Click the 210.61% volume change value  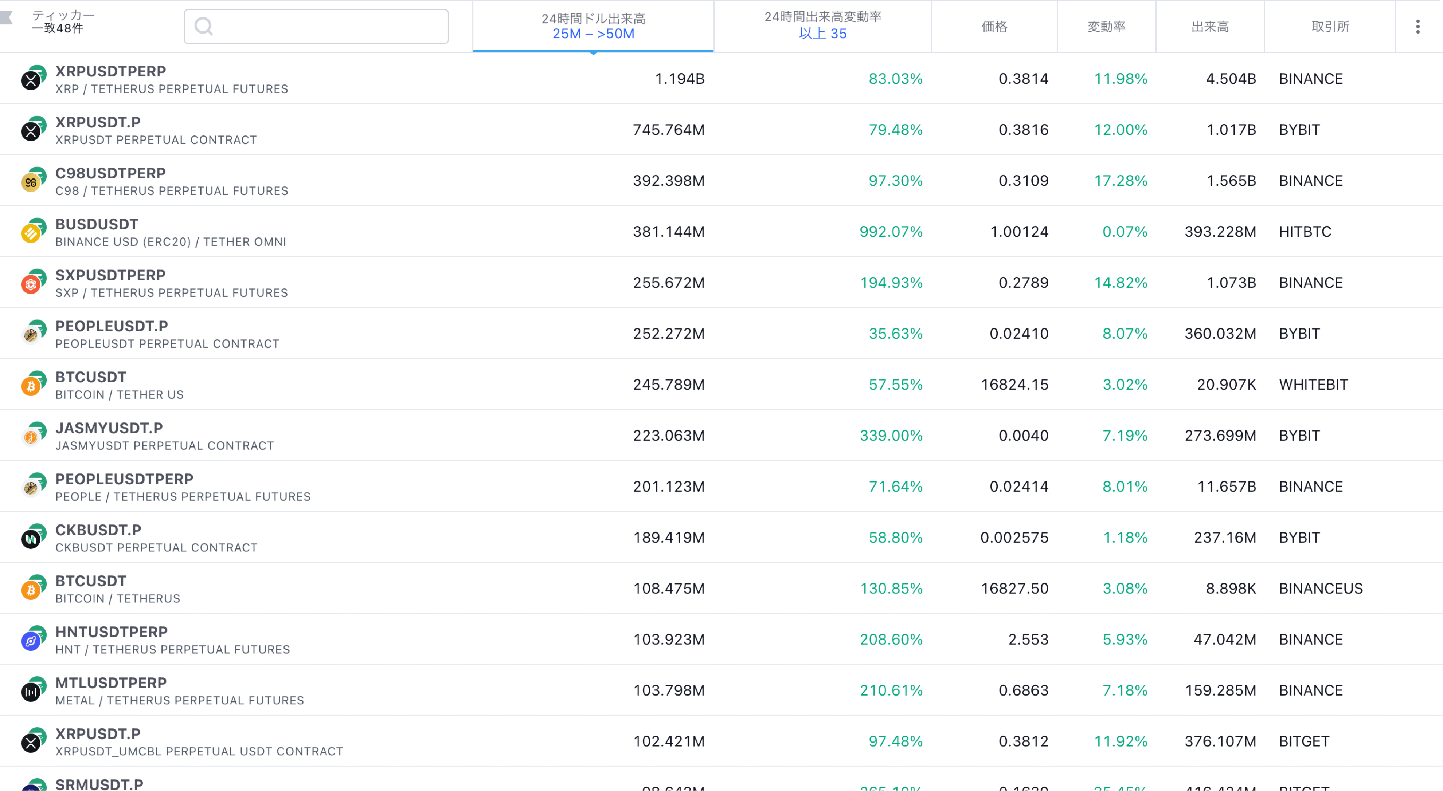tap(891, 690)
